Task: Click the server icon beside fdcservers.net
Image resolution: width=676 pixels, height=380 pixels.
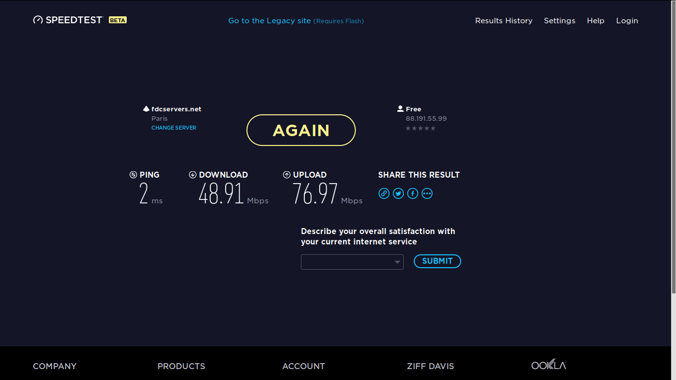Action: 146,109
